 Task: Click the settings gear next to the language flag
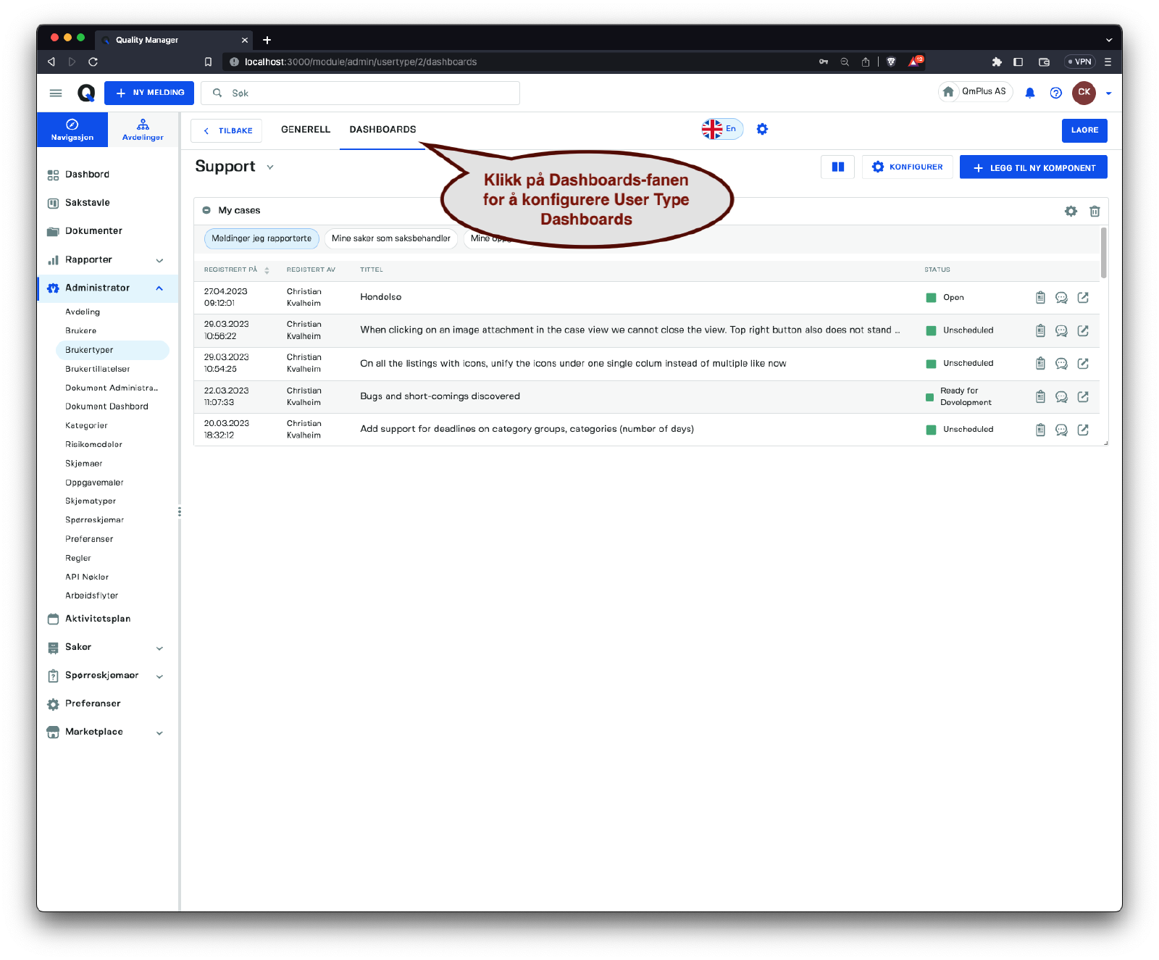point(762,129)
